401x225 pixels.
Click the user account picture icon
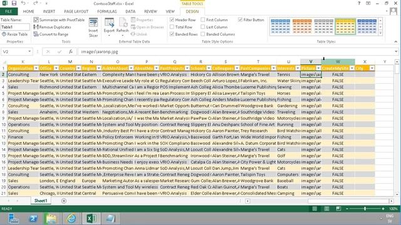click(393, 11)
